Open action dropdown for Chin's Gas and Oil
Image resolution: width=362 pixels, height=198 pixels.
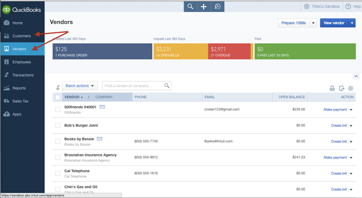(351, 189)
